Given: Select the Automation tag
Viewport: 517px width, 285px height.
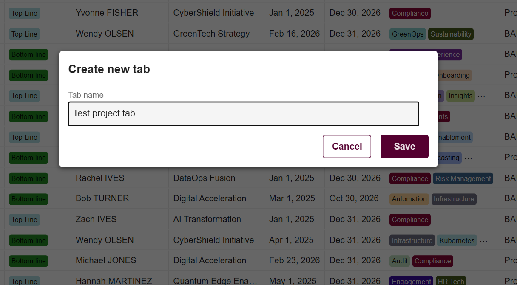Looking at the screenshot, I should (409, 199).
